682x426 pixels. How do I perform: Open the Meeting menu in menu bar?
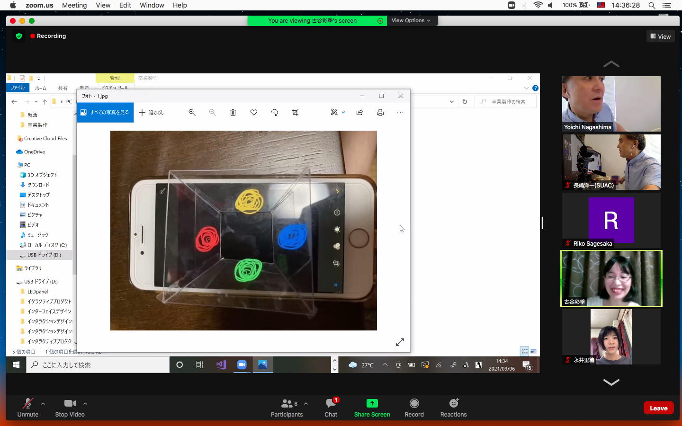[x=74, y=5]
